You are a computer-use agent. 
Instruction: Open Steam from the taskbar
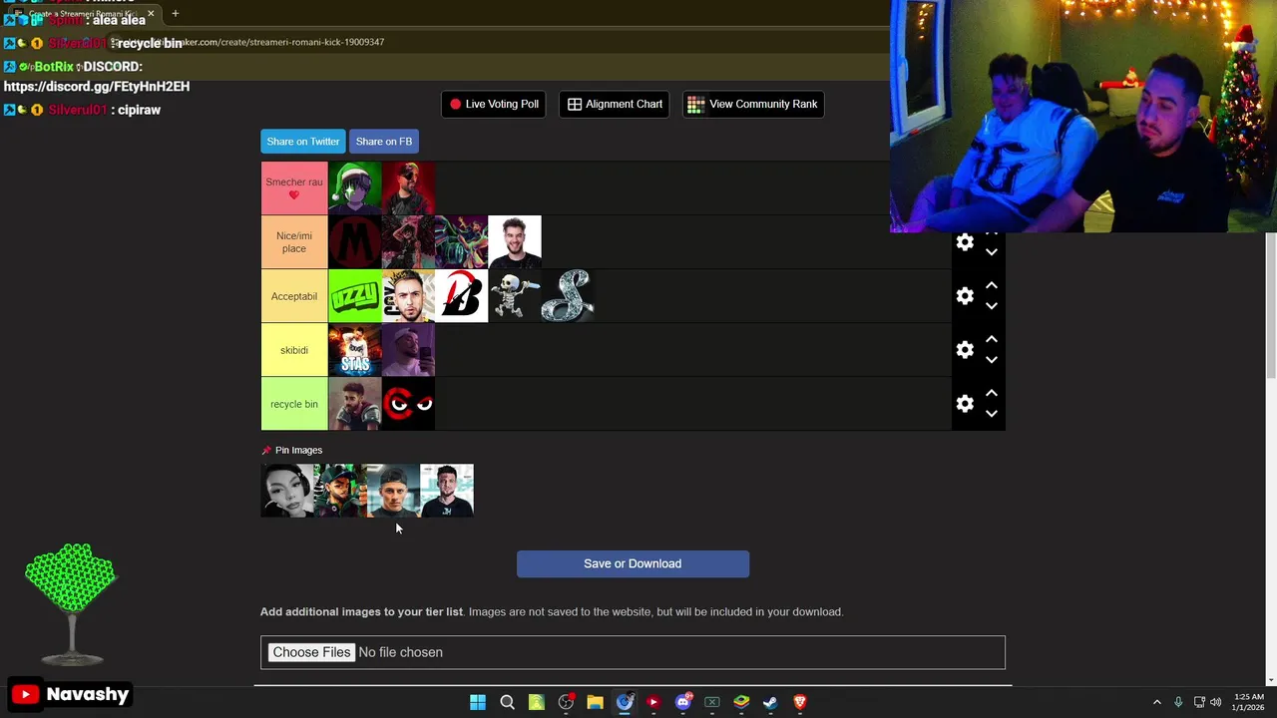(770, 702)
